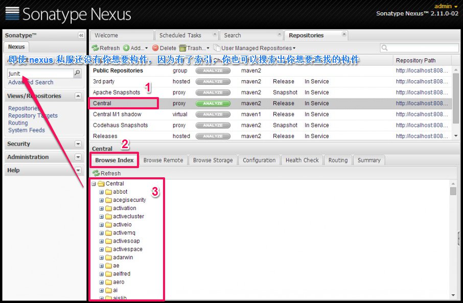
Task: Click the Repository Path column header
Action: tap(422, 60)
